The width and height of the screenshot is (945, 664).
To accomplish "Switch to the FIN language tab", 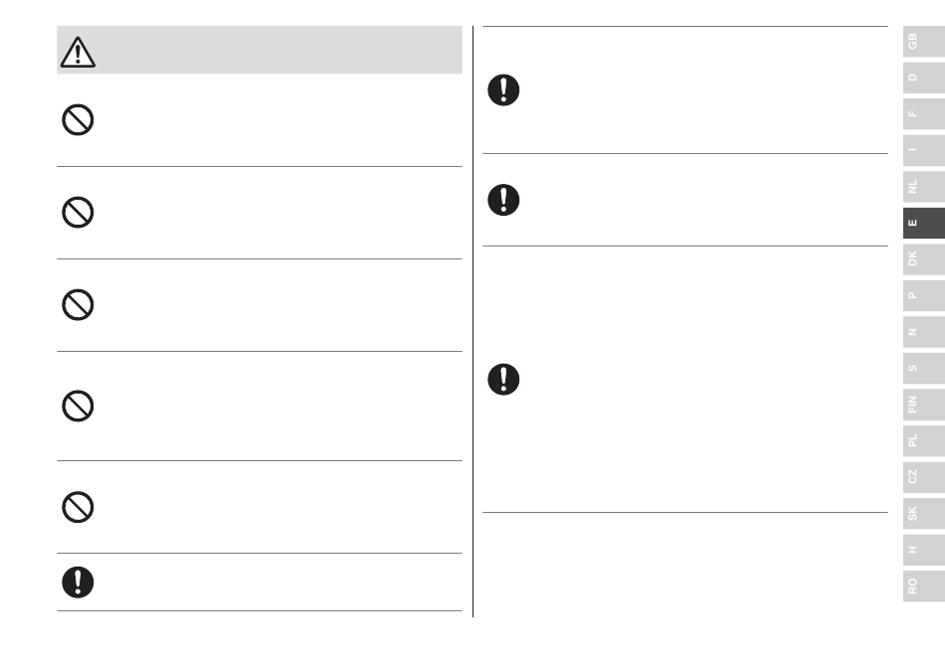I will point(924,405).
